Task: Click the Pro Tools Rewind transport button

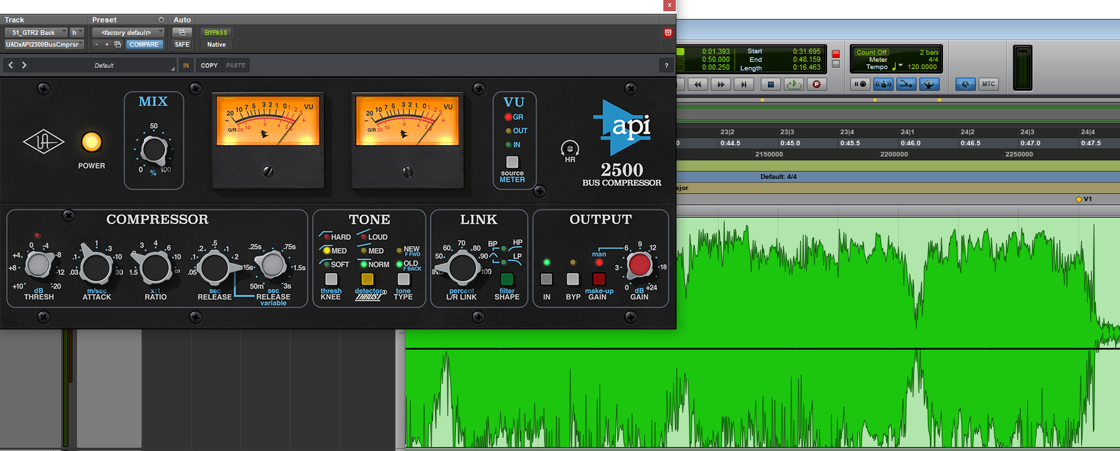Action: [698, 84]
